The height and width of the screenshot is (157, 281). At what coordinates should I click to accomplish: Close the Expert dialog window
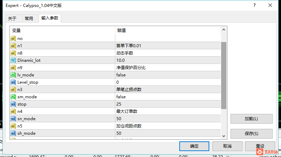270,5
